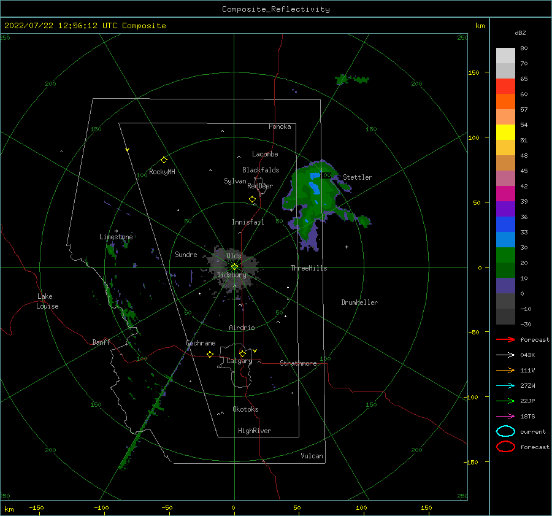The width and height of the screenshot is (552, 516).
Task: Click the Didsbury label
Action: tap(232, 275)
